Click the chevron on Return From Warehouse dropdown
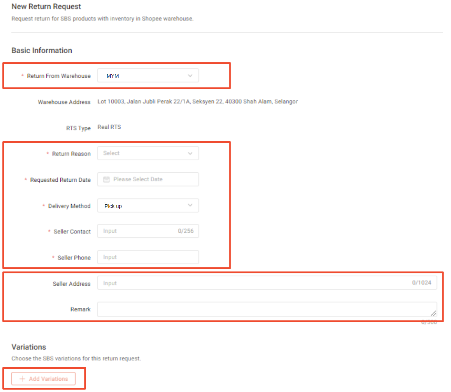The image size is (451, 392). tap(190, 75)
